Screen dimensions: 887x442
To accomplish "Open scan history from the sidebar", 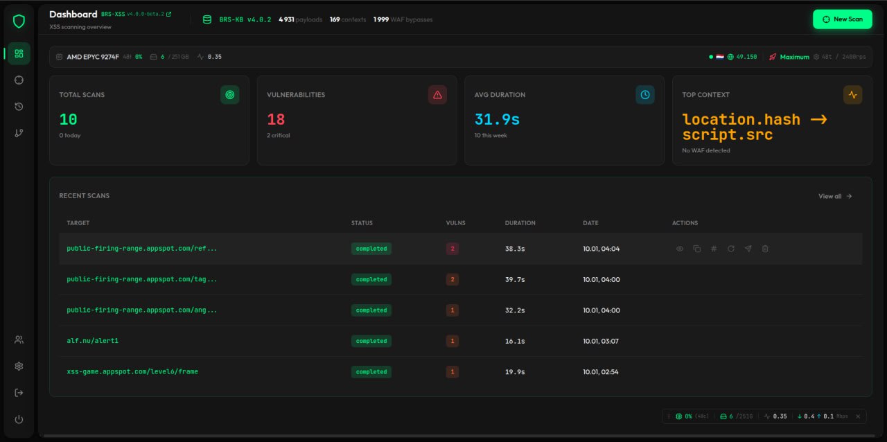I will point(19,106).
